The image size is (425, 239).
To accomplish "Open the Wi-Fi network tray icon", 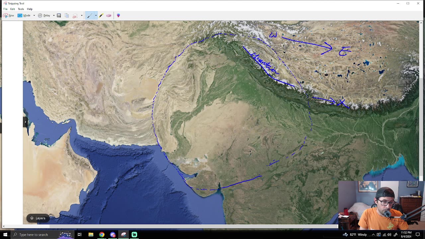I will (384, 235).
